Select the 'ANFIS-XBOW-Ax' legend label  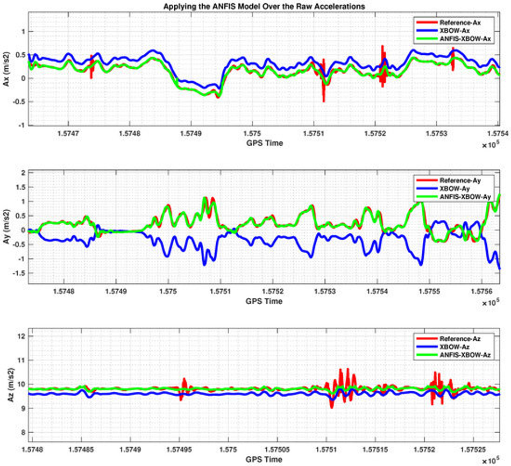pyautogui.click(x=465, y=39)
